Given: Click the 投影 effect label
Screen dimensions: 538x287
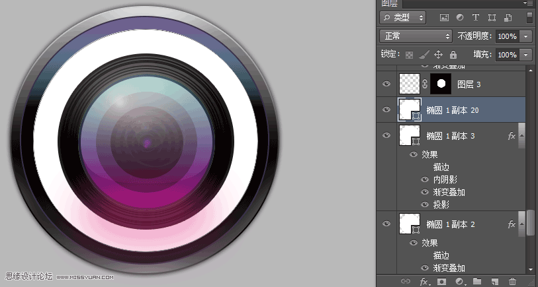Looking at the screenshot, I should tap(441, 205).
